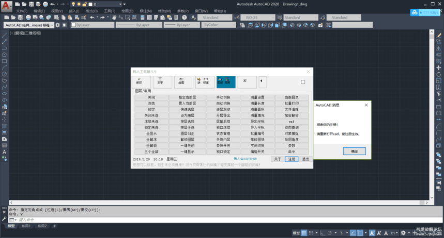Image resolution: width=444 pixels, height=238 pixels.
Task: Click the SW Isometric view icon
Action: tap(292, 25)
